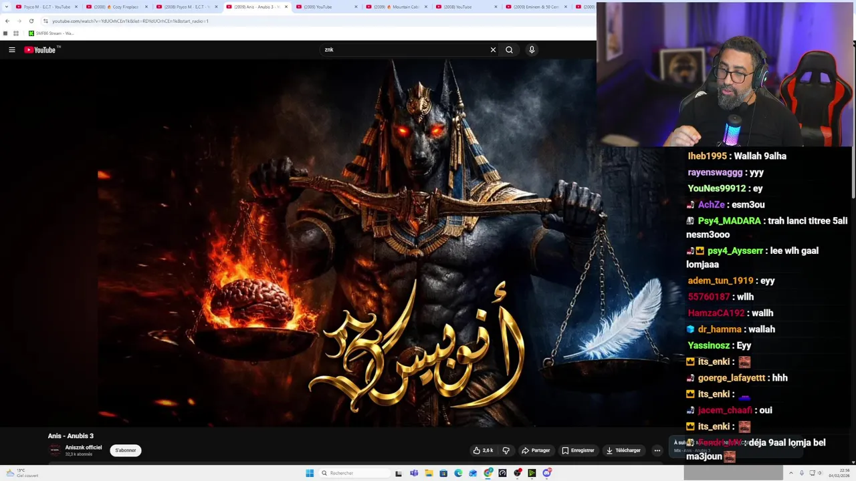Switch to (2008) Psyco M - E.C.T tab
The image size is (856, 481).
188,7
